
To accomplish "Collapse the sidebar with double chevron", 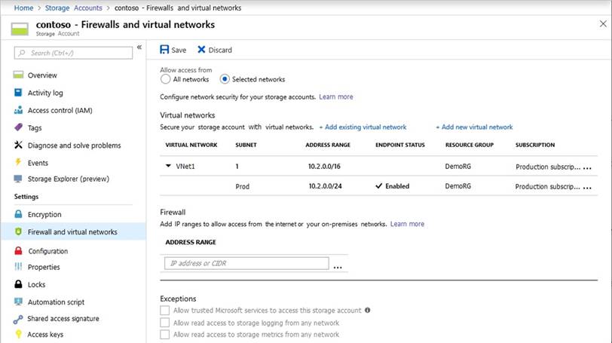I will click(x=139, y=48).
